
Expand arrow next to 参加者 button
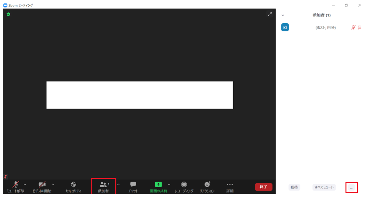[118, 184]
